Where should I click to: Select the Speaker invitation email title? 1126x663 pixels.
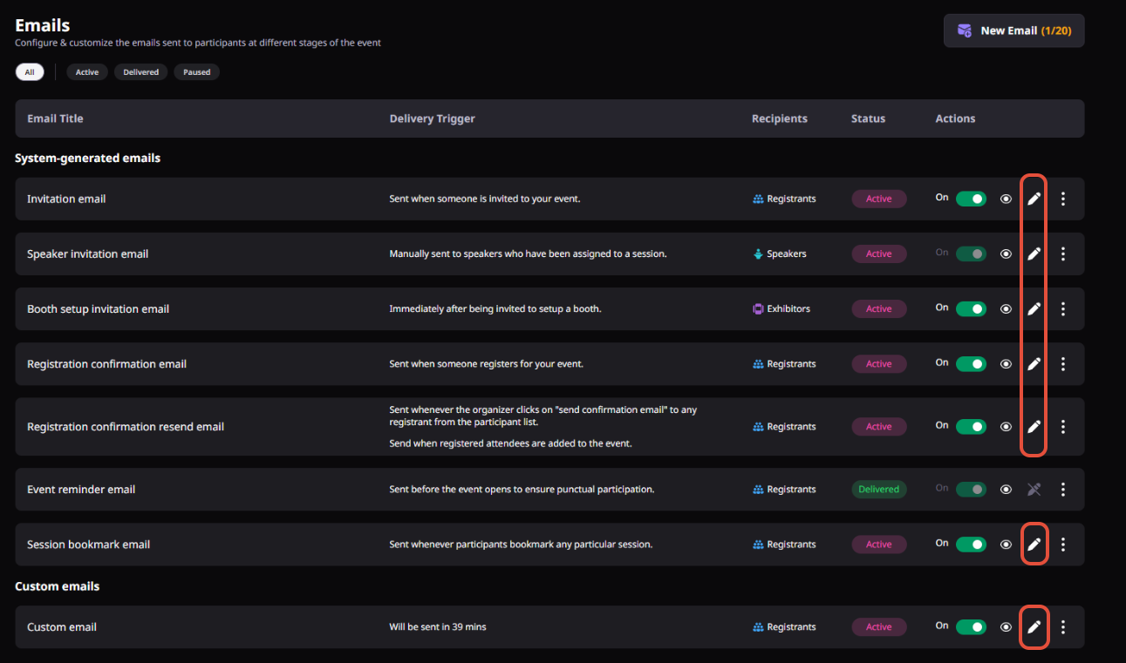tap(88, 254)
